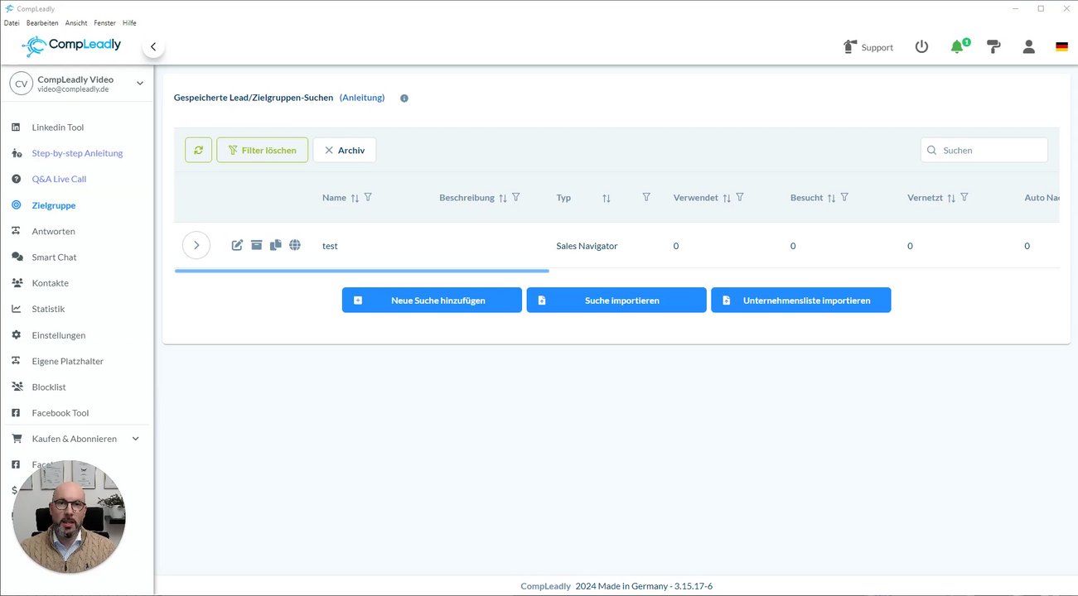Change language via German flag
Image resolution: width=1078 pixels, height=596 pixels.
1061,47
